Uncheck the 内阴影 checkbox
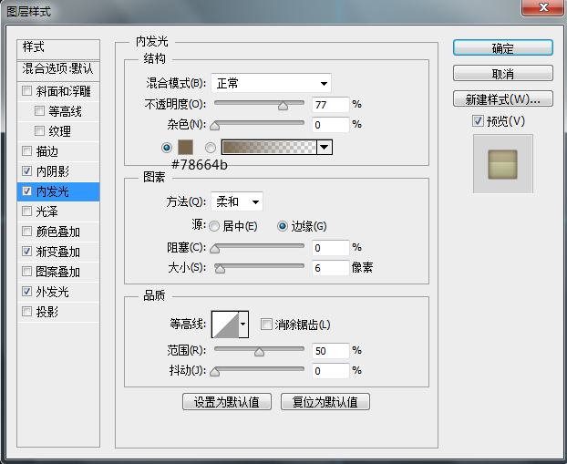The image size is (567, 464). [26, 170]
